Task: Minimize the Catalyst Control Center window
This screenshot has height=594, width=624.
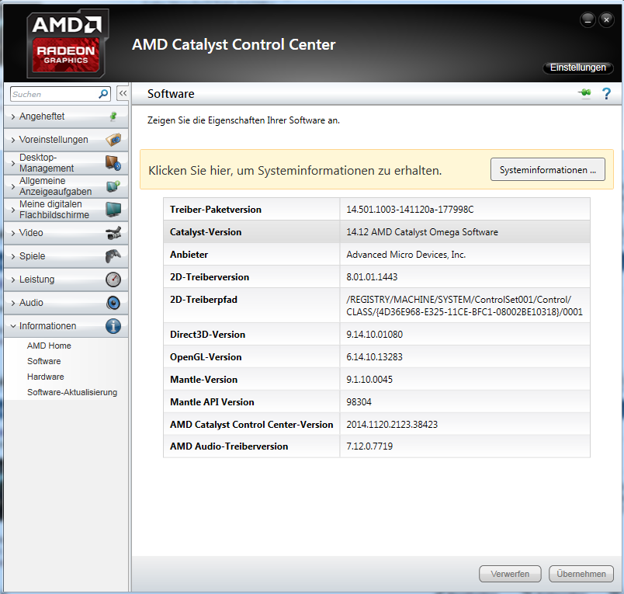Action: click(588, 20)
